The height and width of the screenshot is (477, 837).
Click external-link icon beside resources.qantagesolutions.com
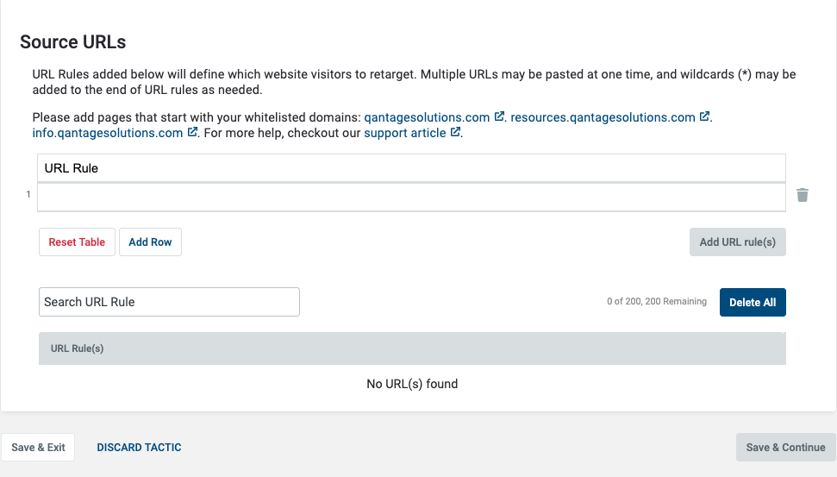(704, 116)
